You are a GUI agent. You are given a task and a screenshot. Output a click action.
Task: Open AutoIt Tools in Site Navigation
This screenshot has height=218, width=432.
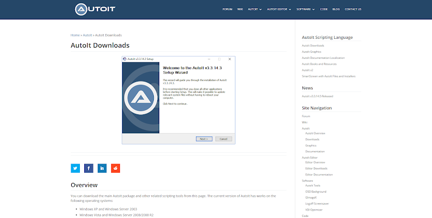[313, 186]
